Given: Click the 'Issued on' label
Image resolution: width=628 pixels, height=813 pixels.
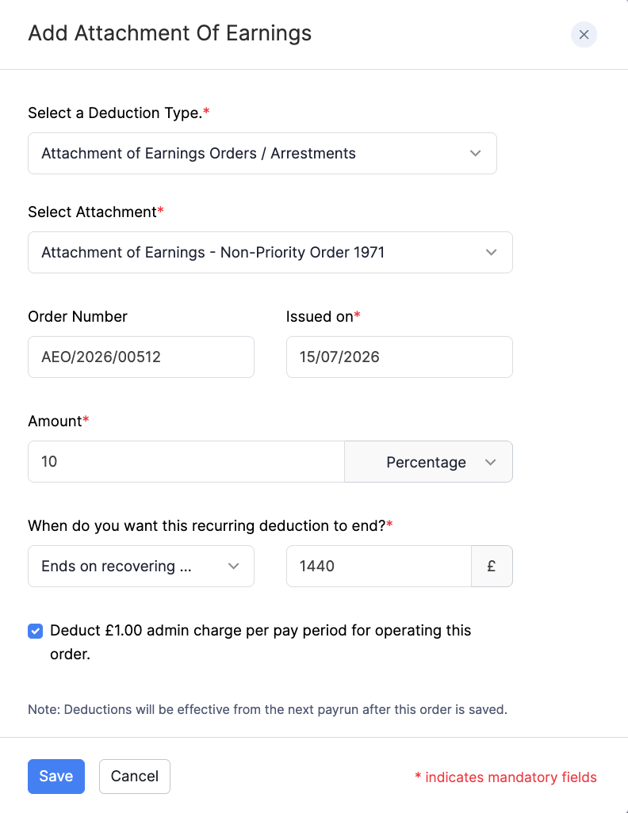Looking at the screenshot, I should point(323,316).
